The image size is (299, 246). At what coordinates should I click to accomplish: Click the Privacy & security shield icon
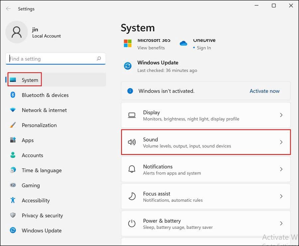(12, 215)
